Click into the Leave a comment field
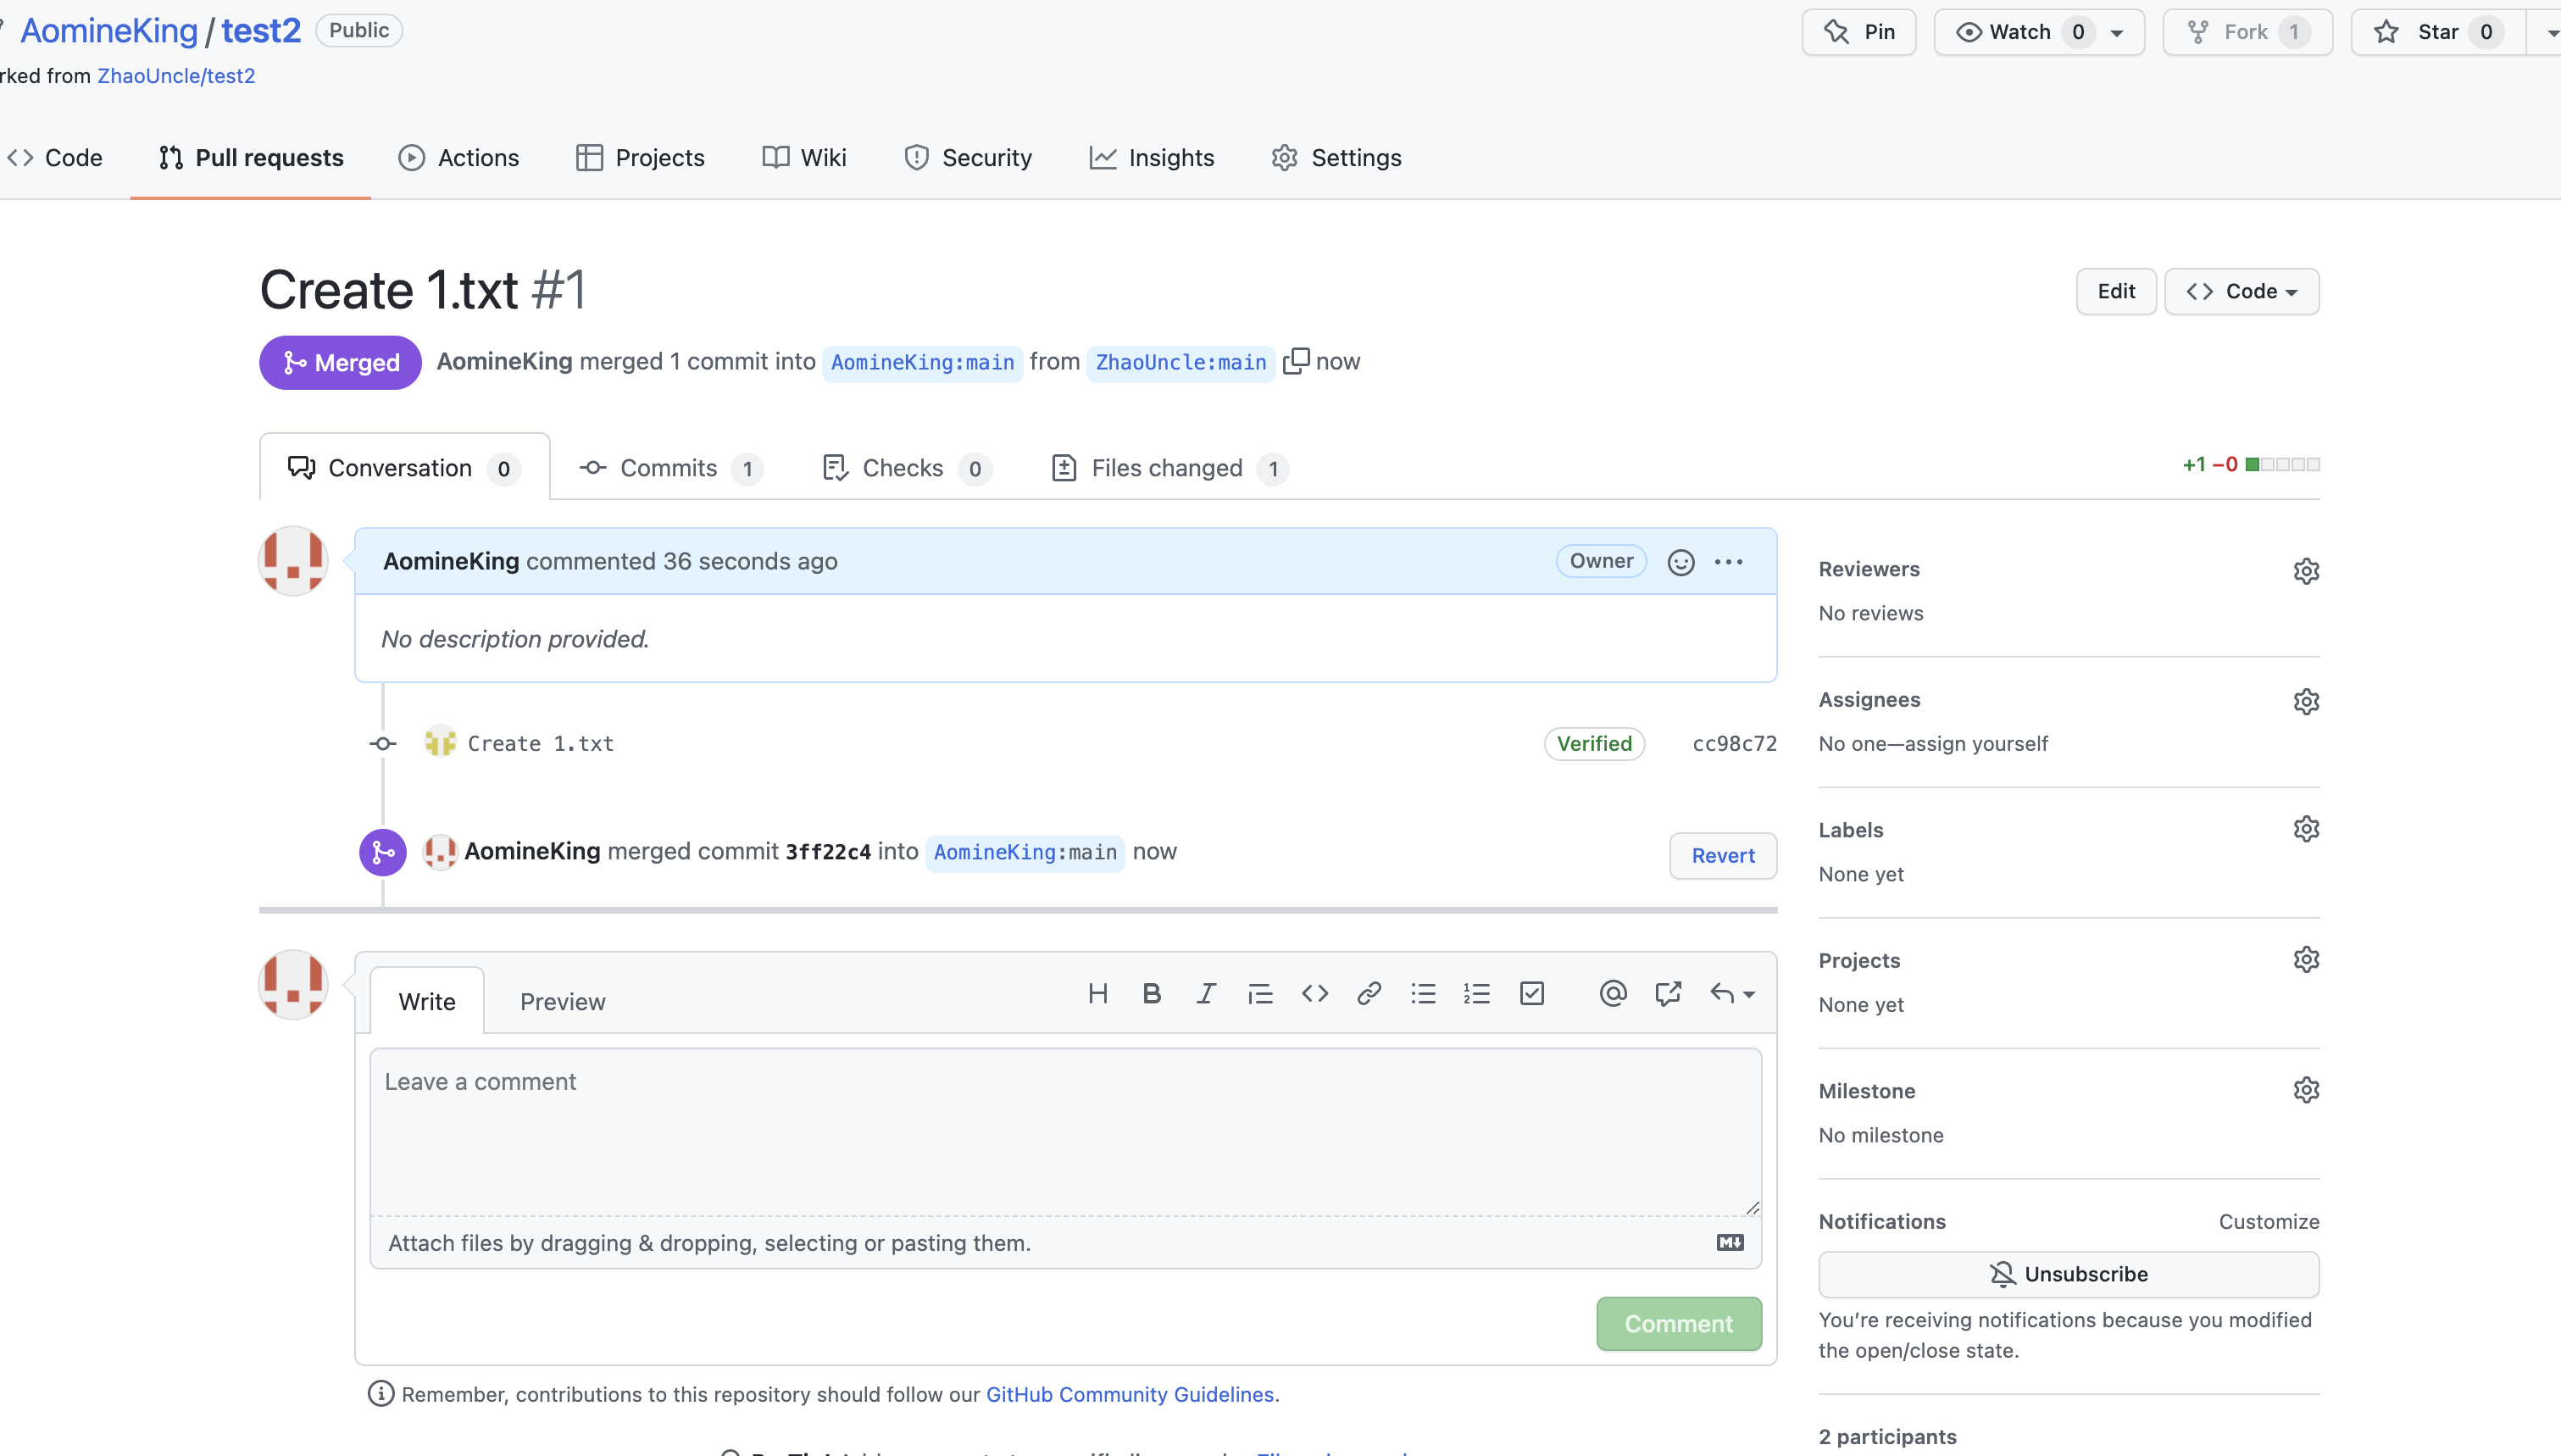Screen dimensions: 2561x1456 1064,1130
